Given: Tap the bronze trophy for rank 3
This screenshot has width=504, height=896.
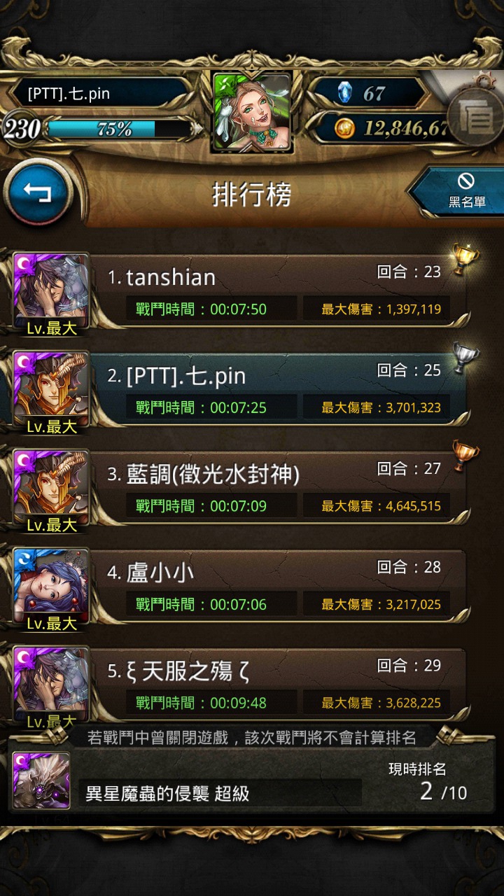Looking at the screenshot, I should point(465,455).
